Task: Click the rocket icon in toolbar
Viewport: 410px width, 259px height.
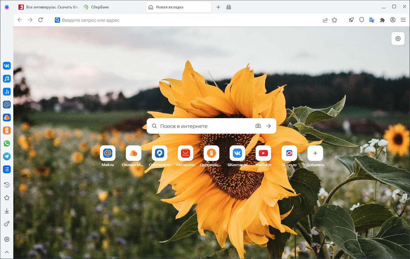Action: 351,20
